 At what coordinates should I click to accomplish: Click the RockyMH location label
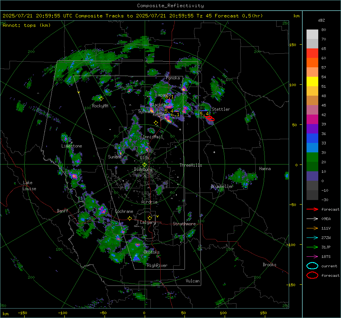pos(100,106)
